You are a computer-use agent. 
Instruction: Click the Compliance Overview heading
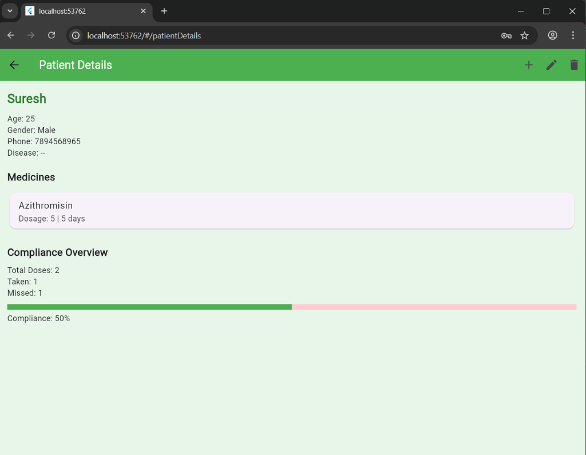(58, 253)
